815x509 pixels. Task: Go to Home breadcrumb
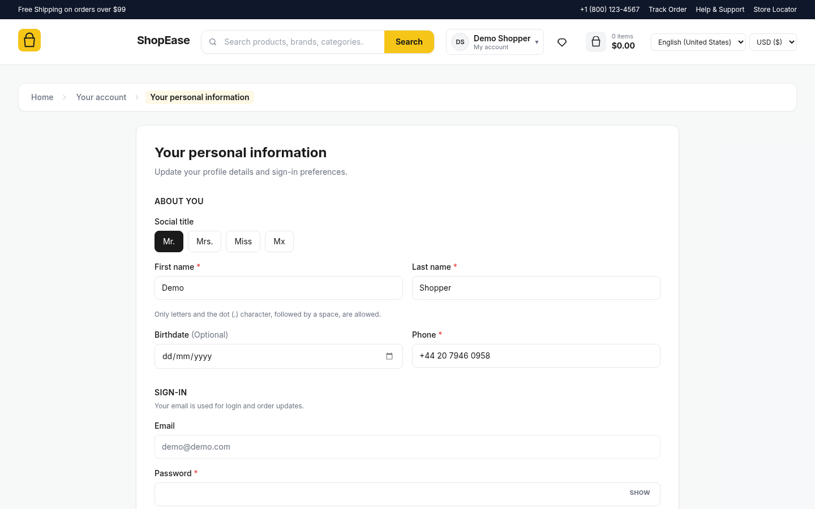[42, 97]
